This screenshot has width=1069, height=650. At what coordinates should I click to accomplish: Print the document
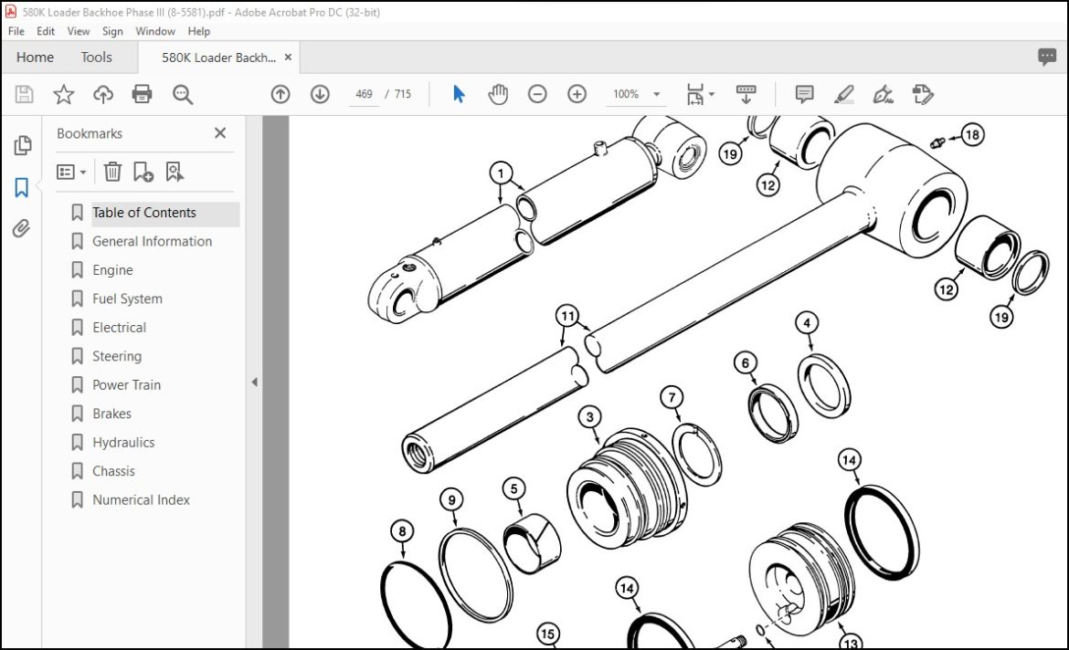pos(142,94)
